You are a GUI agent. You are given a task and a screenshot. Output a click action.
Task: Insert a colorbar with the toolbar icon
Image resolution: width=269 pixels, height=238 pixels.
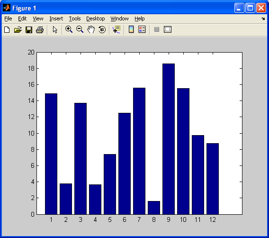click(x=131, y=29)
